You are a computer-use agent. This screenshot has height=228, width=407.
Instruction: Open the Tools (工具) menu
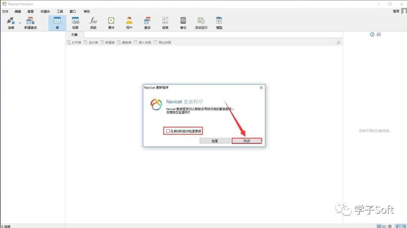pos(60,11)
